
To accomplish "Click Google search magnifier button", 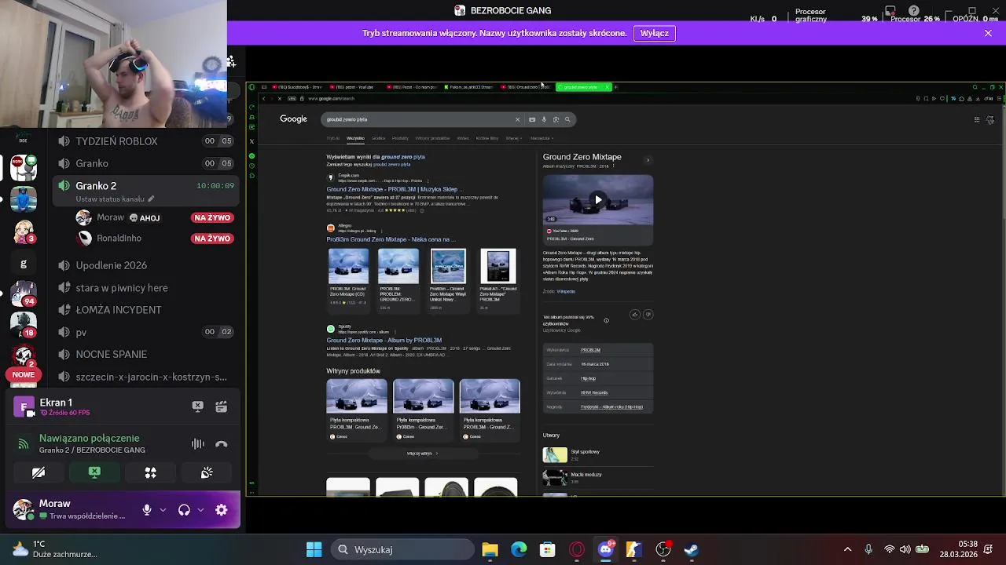I will pos(567,119).
